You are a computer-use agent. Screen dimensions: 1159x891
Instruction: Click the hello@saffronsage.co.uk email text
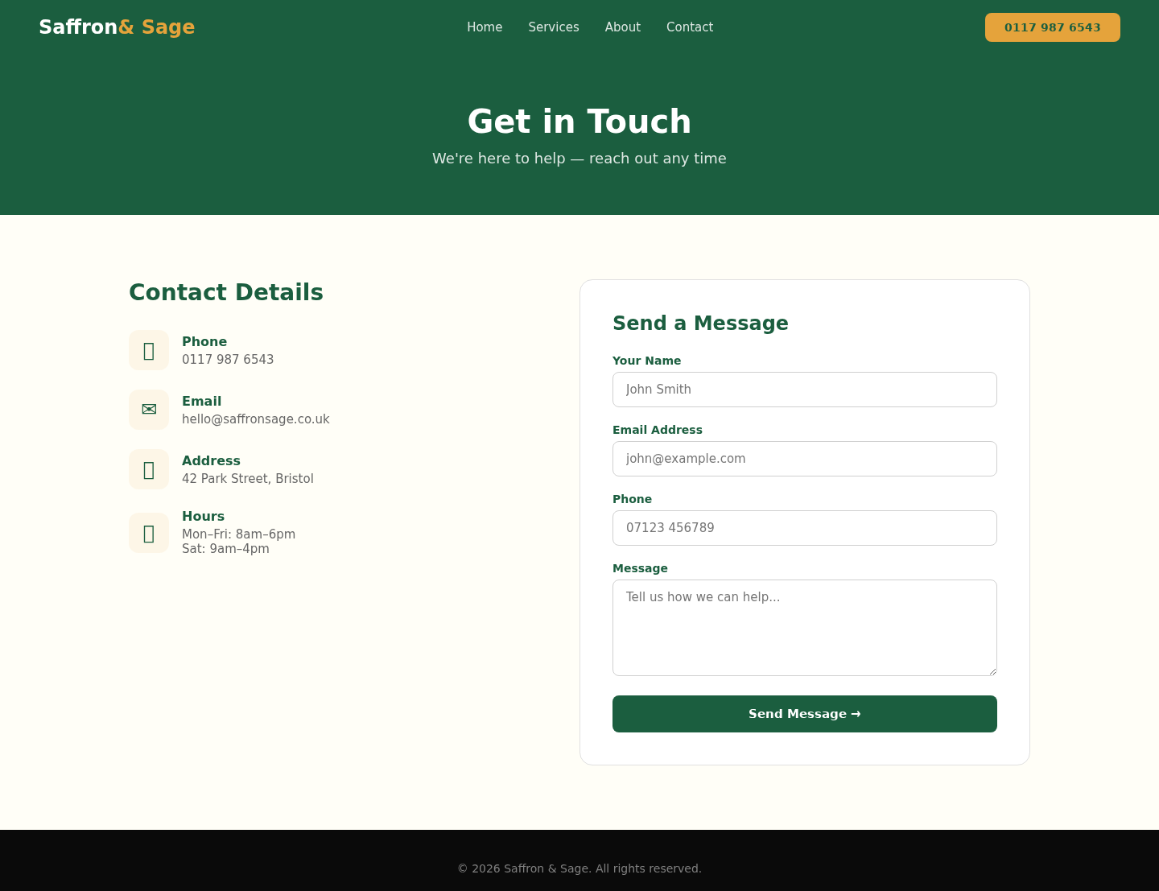[x=256, y=419]
